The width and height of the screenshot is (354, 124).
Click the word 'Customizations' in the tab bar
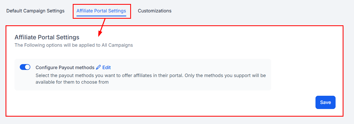point(154,11)
